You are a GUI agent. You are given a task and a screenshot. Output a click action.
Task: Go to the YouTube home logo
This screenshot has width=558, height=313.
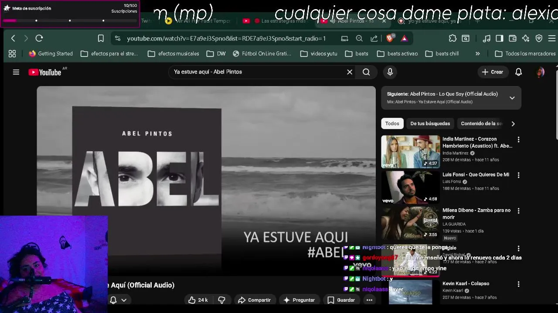pos(45,72)
